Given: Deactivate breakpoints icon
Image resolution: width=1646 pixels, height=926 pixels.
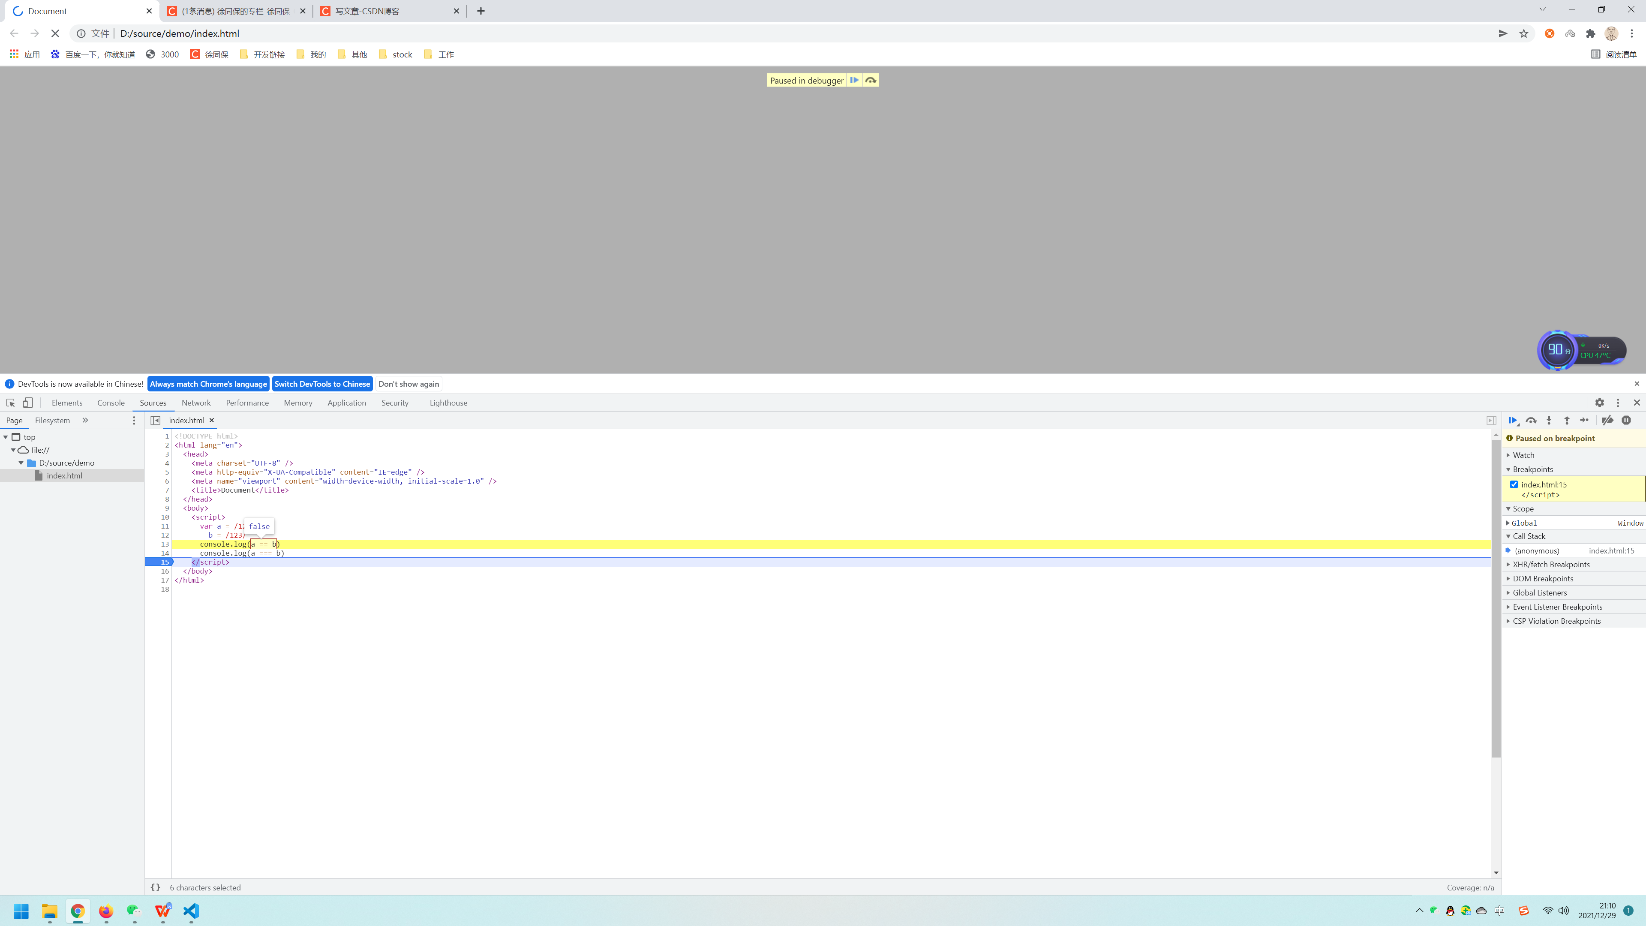Looking at the screenshot, I should 1608,420.
